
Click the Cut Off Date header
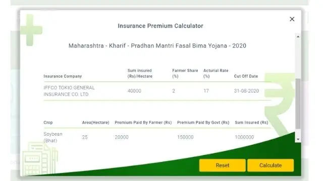pos(246,76)
